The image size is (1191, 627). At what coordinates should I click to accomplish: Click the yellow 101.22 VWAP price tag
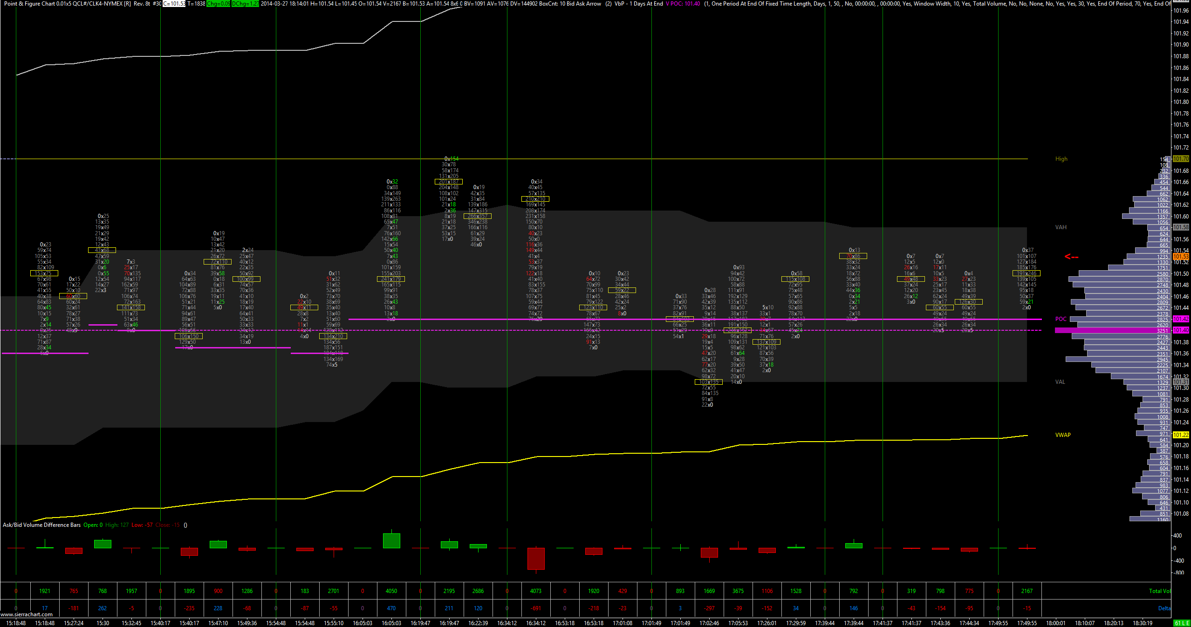coord(1181,435)
